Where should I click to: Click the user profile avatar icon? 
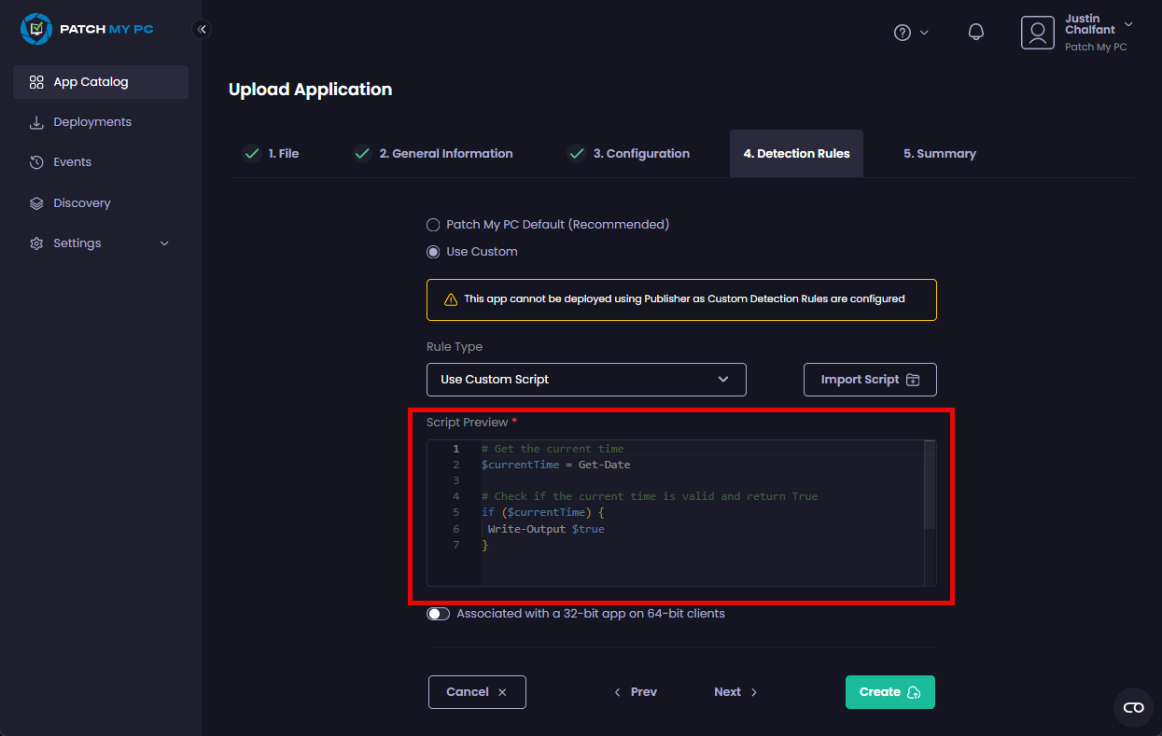[1037, 33]
